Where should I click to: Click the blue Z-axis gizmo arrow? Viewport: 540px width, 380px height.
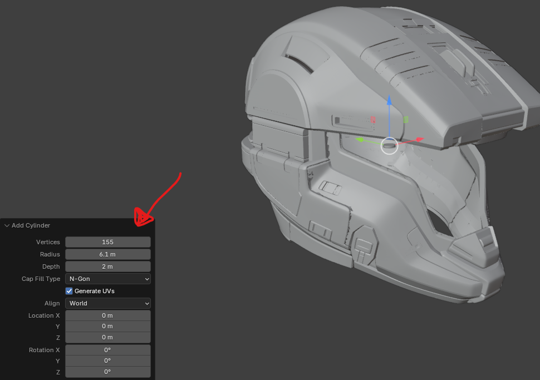tap(389, 100)
